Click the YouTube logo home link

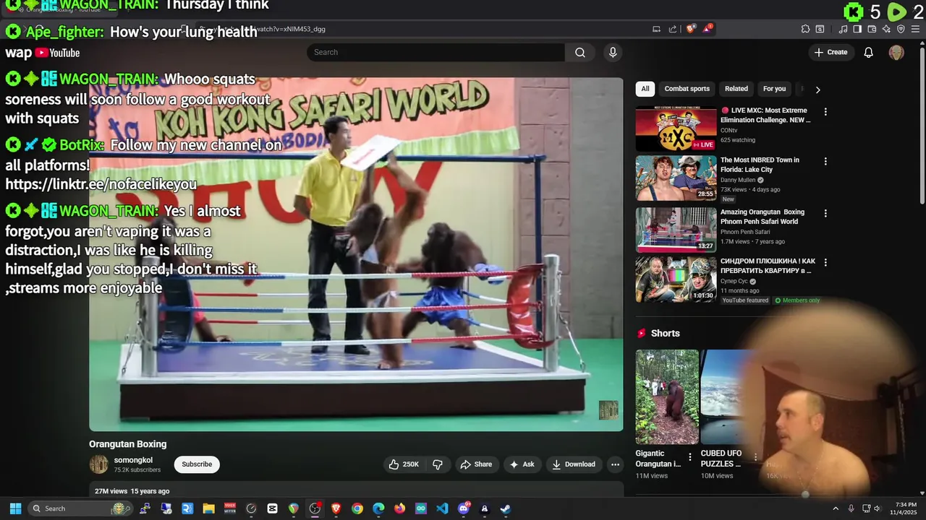click(x=57, y=53)
